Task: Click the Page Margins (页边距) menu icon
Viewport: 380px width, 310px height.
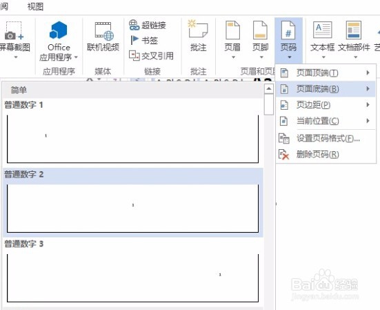Action: 284,105
